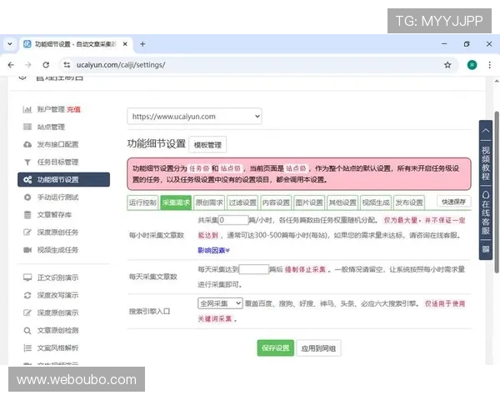
Task: Switch to the 运行控制 tab
Action: (x=142, y=202)
